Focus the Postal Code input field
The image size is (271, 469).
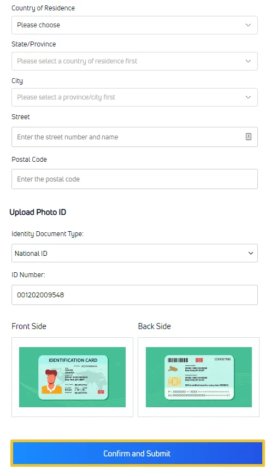(x=134, y=179)
